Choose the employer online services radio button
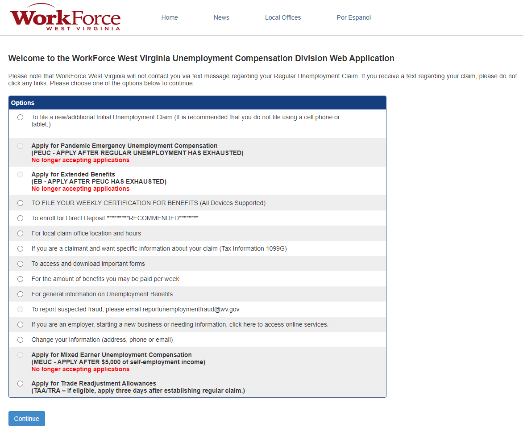Screen dimensions: 523x428 click(21, 324)
